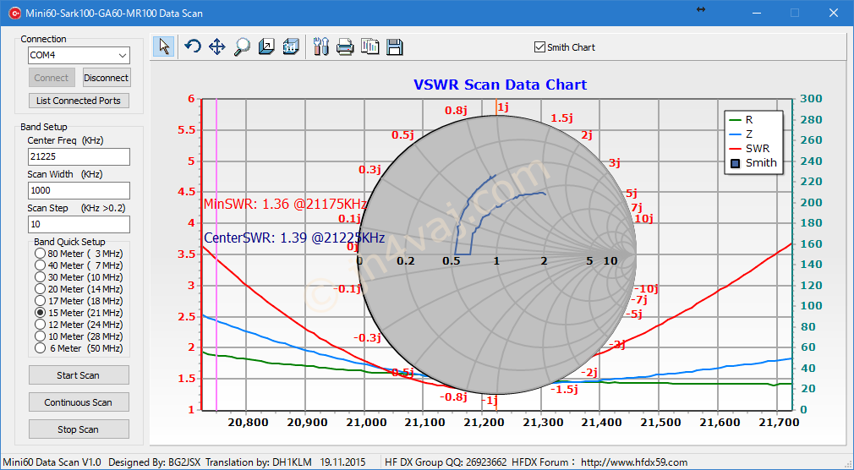Click the blue Z legend entry
This screenshot has height=470, width=854.
pos(742,134)
